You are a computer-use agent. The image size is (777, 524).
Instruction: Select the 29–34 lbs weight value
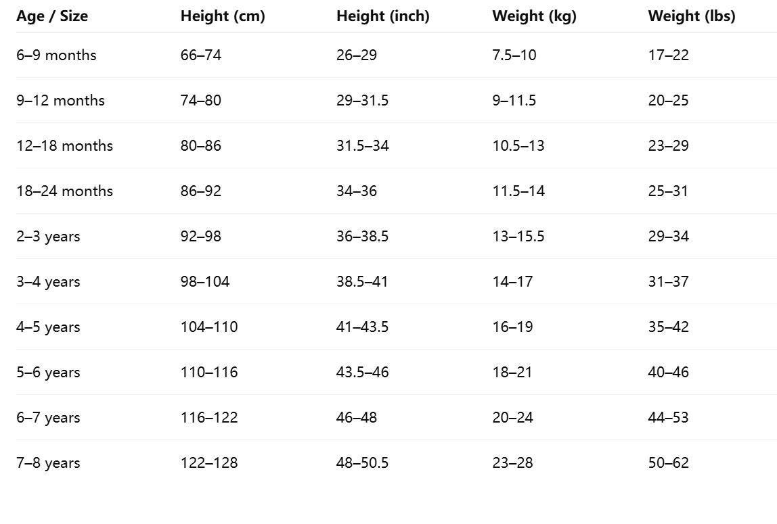click(668, 236)
